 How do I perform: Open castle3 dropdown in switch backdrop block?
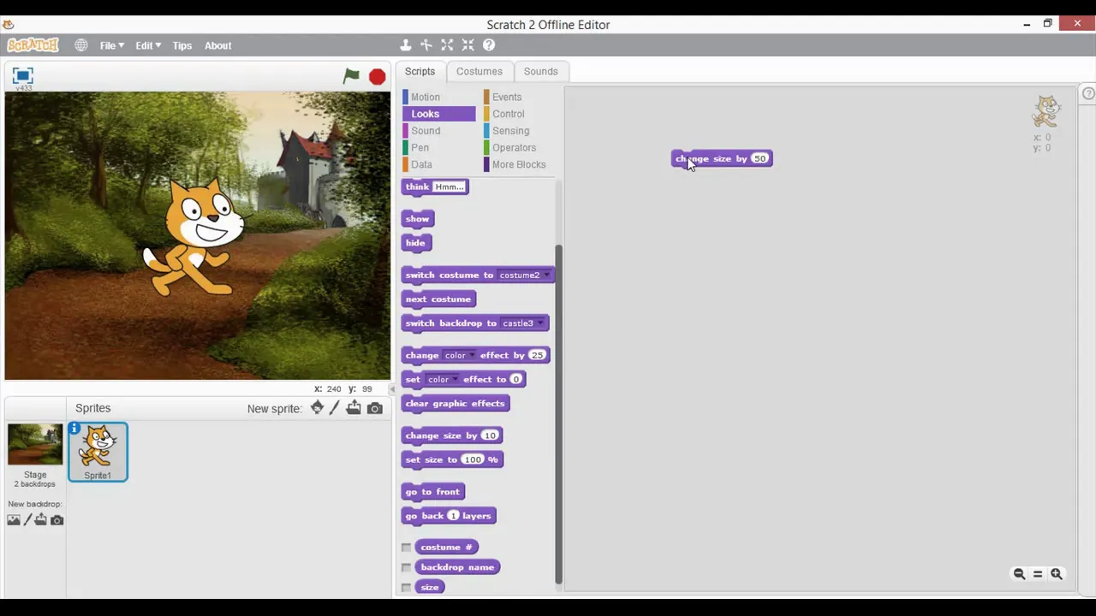pyautogui.click(x=540, y=323)
